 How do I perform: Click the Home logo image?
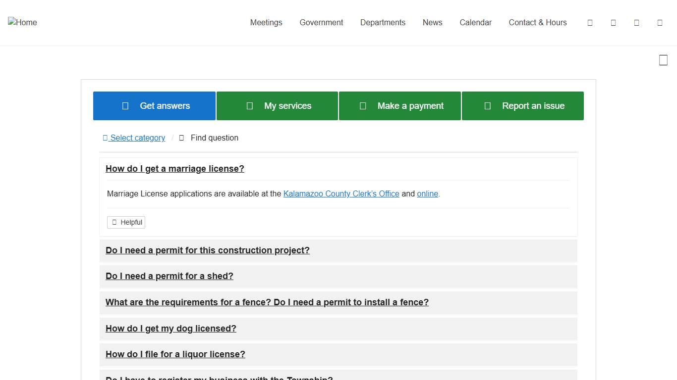pyautogui.click(x=22, y=22)
